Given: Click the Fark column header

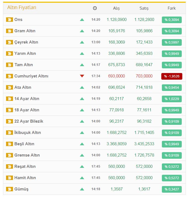Looking at the screenshot, I should 172,8.
